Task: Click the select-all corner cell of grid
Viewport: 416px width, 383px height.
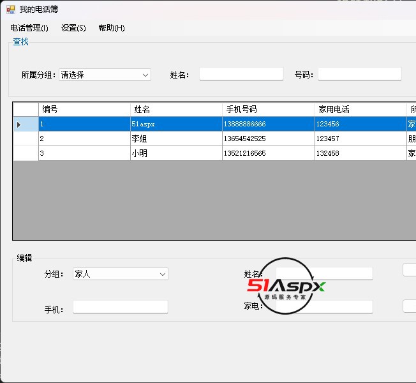Action: point(26,109)
